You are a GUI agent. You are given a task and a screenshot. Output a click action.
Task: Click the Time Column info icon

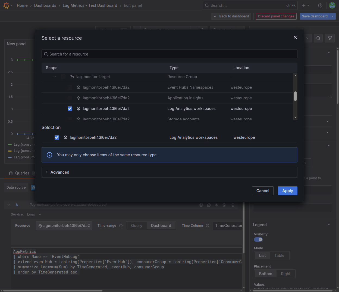click(x=208, y=226)
